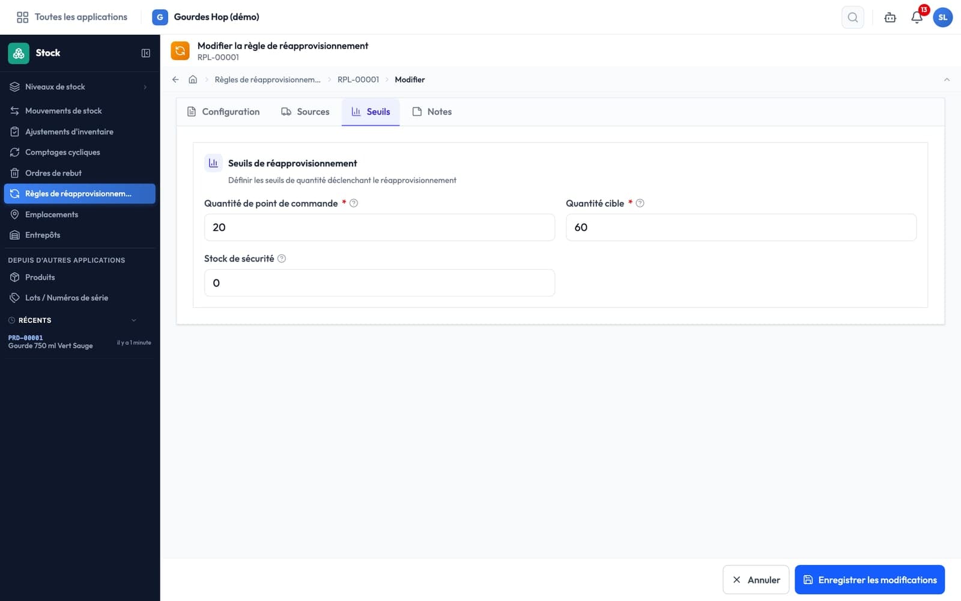Collapse the sidebar with the panel icon
The height and width of the screenshot is (601, 961).
point(145,53)
